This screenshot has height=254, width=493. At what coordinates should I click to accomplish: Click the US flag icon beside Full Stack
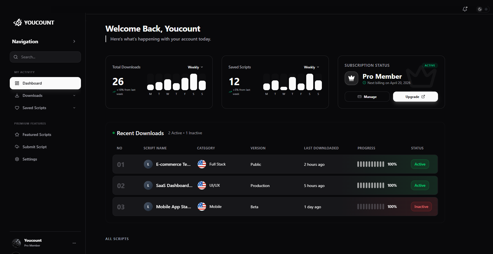(201, 164)
